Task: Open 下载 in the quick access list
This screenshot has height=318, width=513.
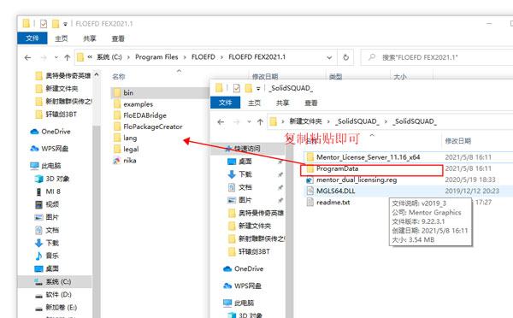Action: (x=245, y=174)
